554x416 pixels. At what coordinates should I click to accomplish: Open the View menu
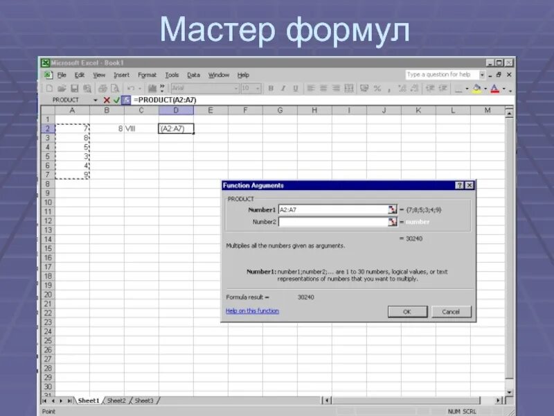pyautogui.click(x=99, y=75)
